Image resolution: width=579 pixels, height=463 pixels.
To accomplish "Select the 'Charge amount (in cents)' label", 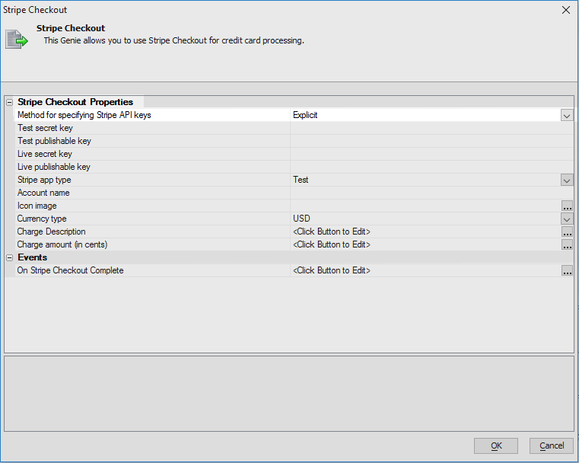I will (62, 244).
